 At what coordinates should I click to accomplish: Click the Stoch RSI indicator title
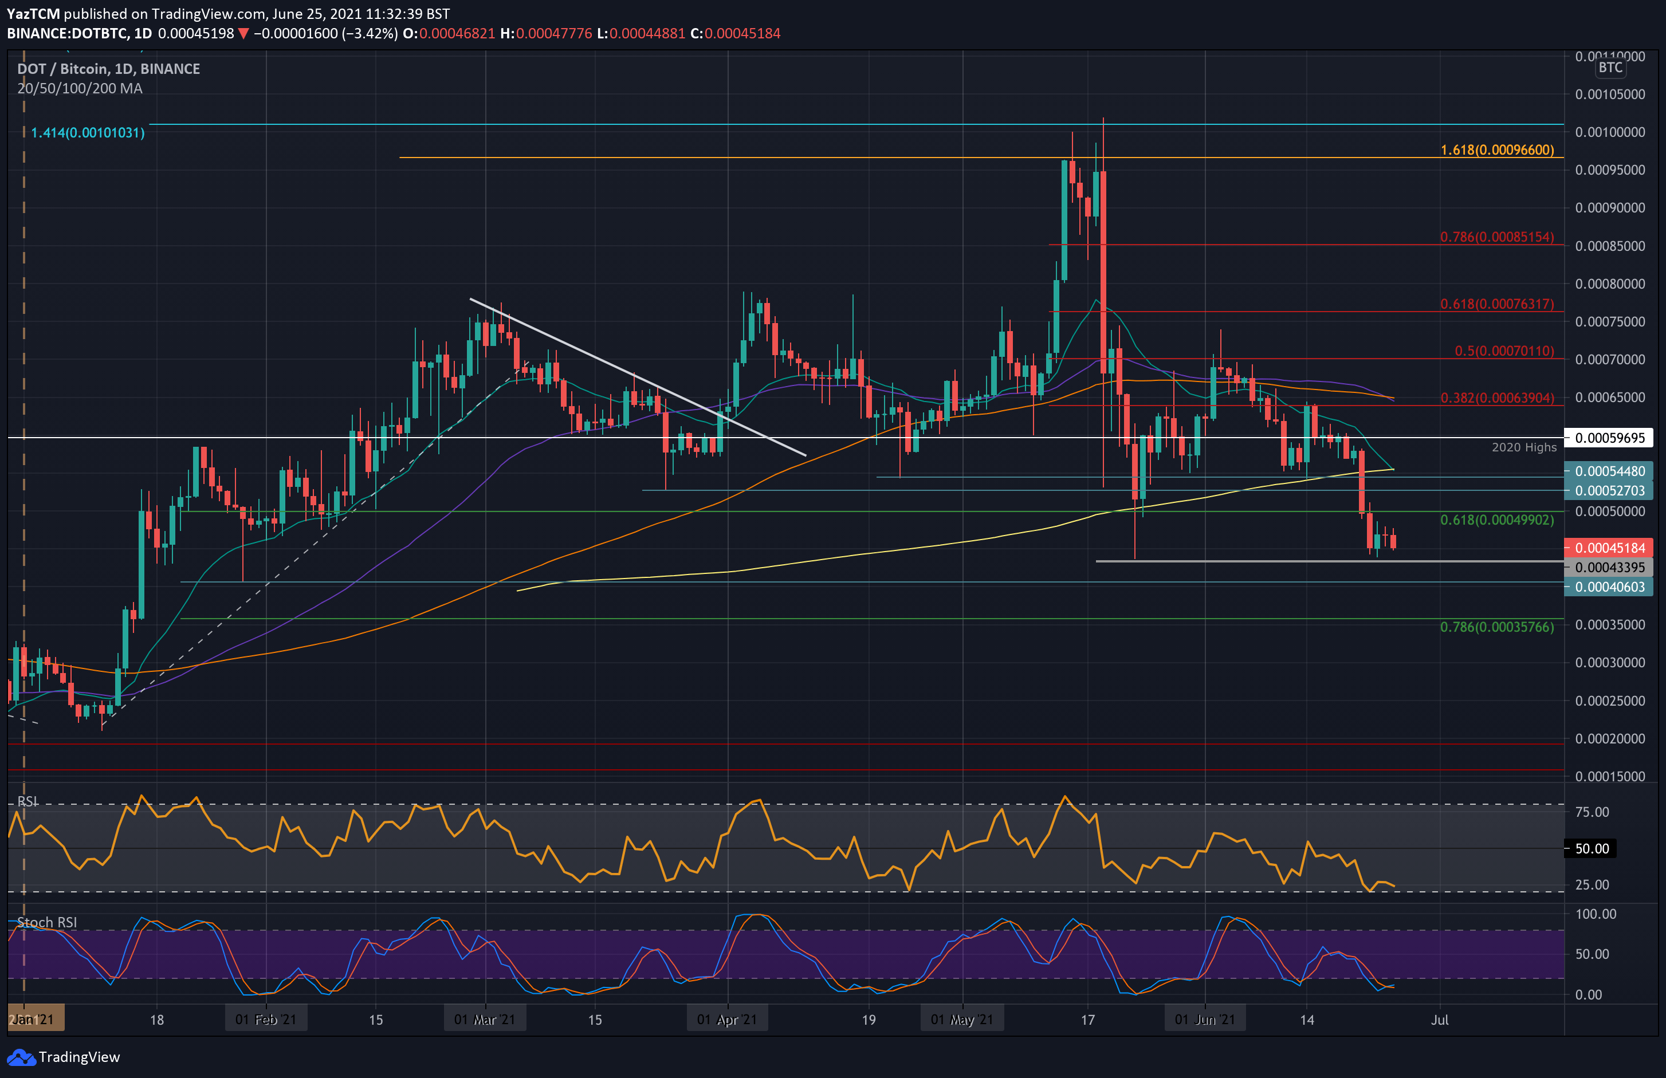coord(46,922)
